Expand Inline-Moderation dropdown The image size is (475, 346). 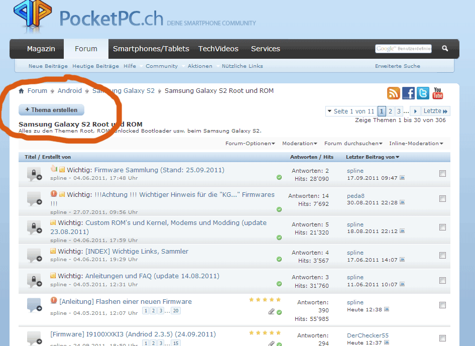[x=416, y=143]
